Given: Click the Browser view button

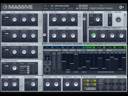Looking at the screenshot, I should (109, 8).
